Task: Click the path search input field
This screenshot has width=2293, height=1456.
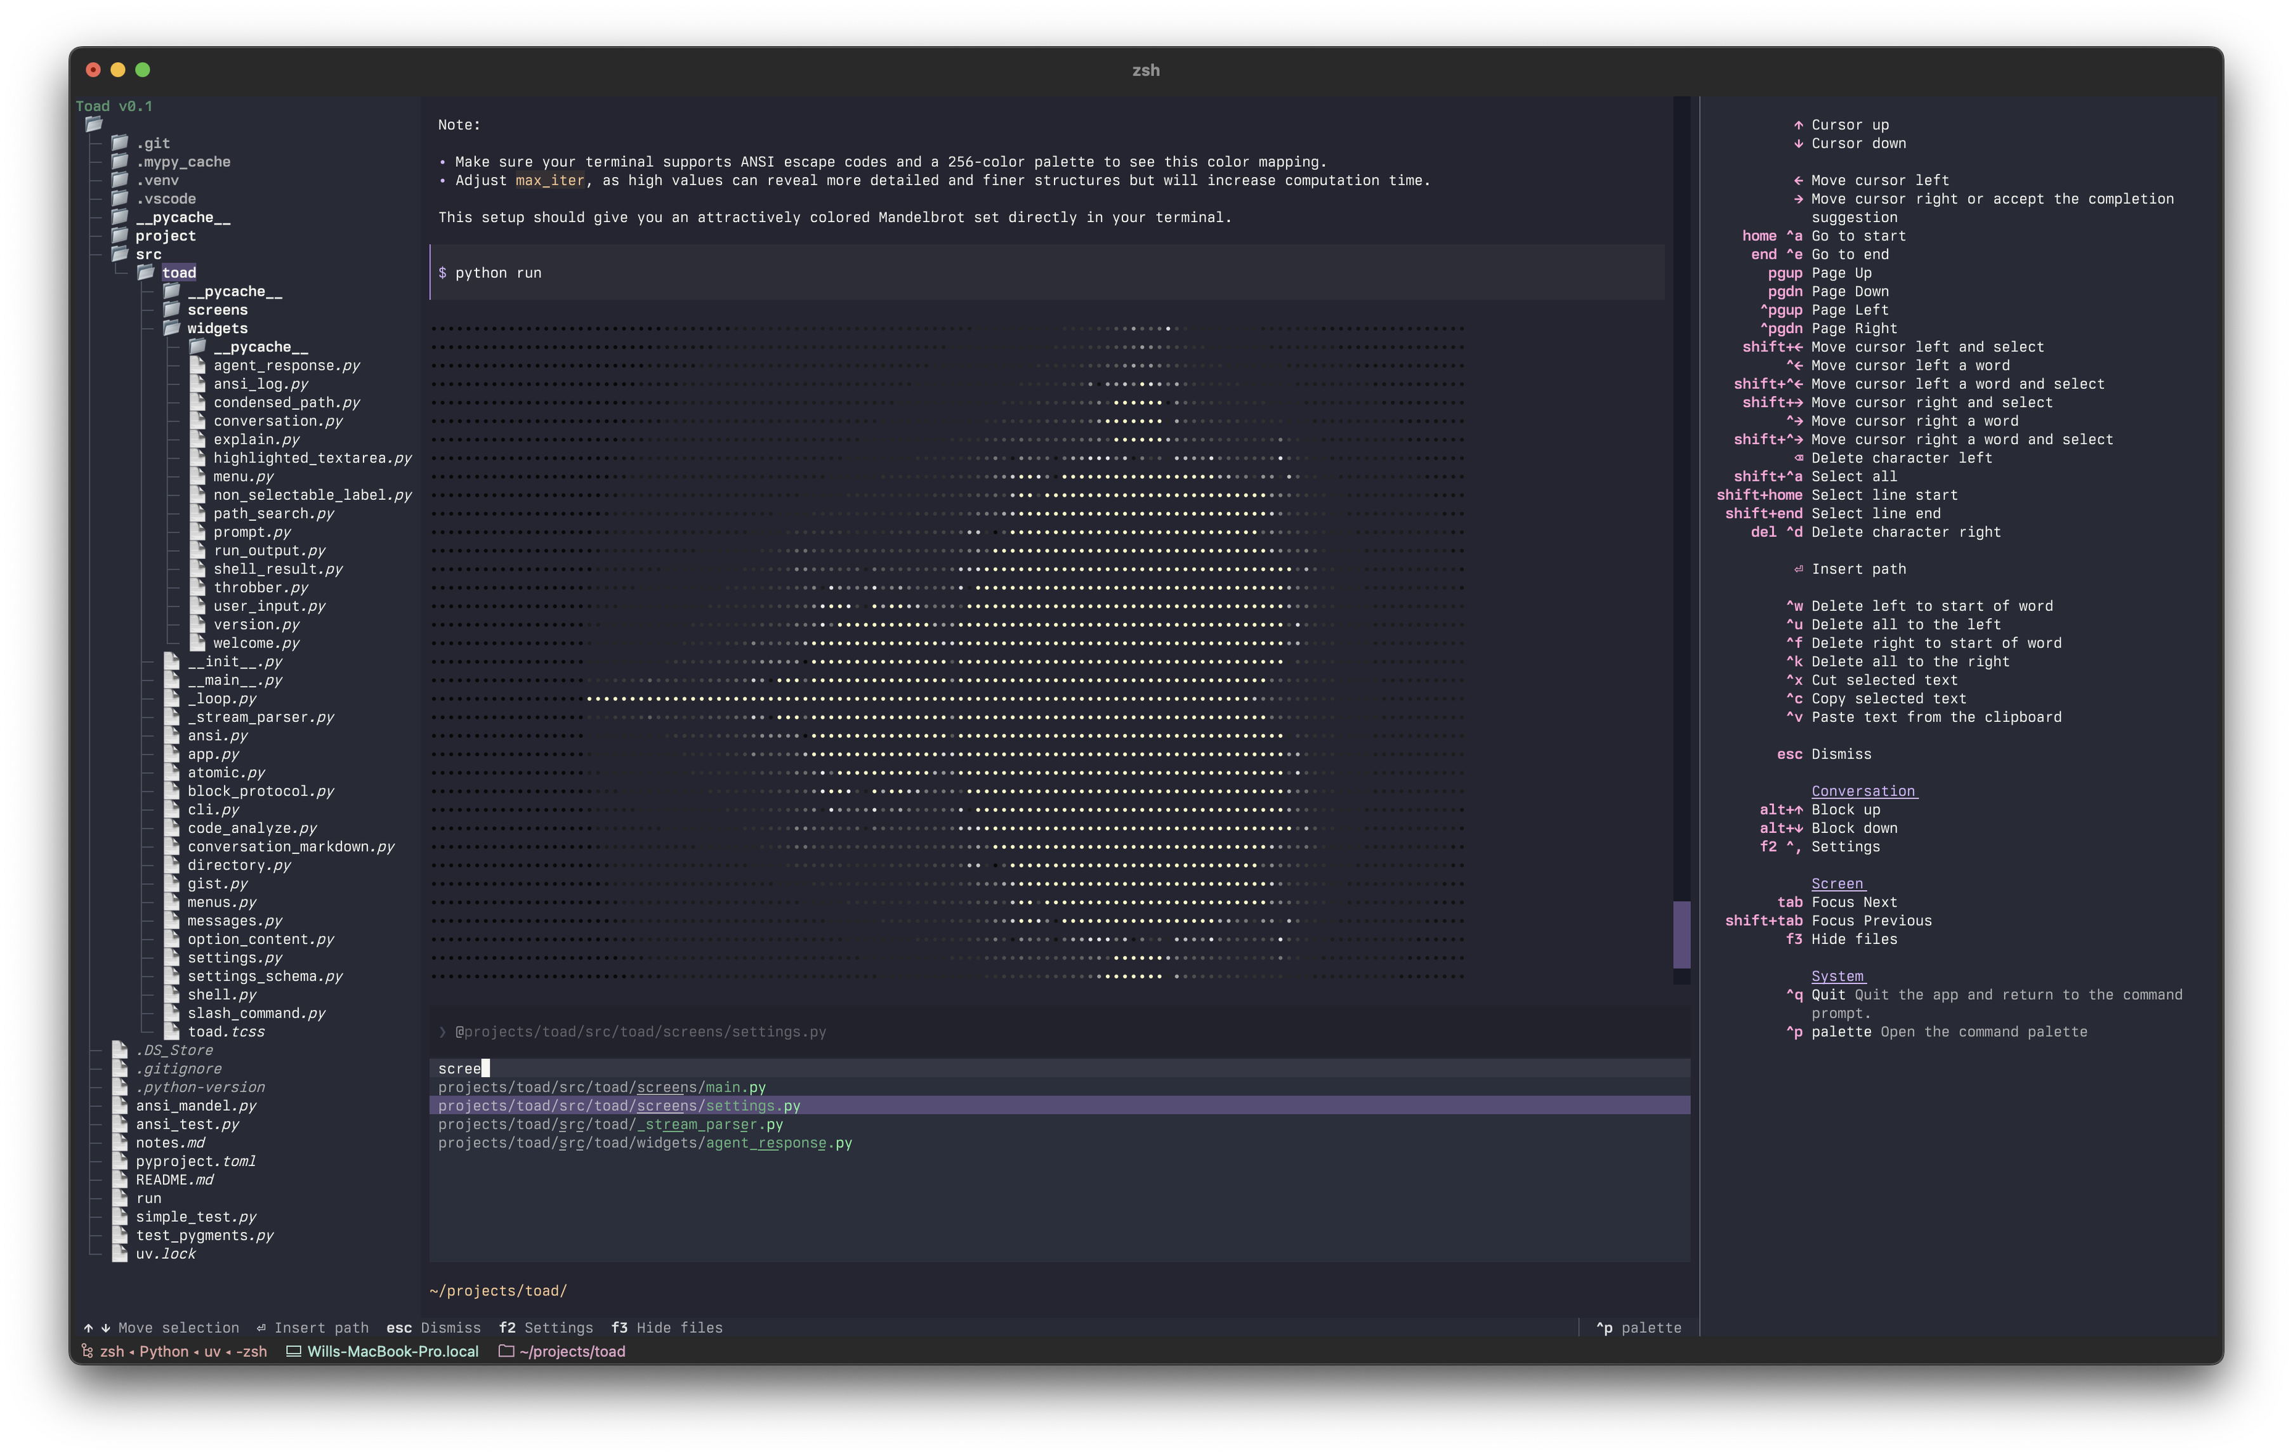Action: 1060,1068
